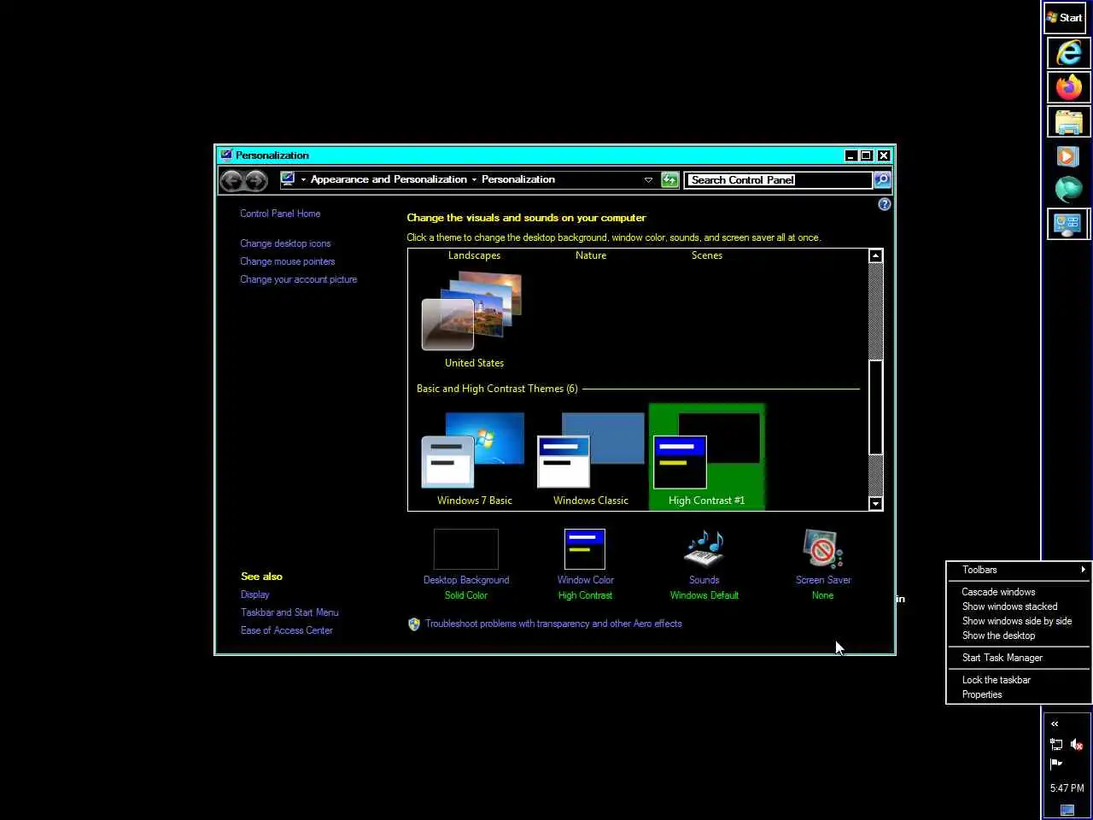Click the Back navigation arrow
Viewport: 1093px width, 820px height.
231,180
